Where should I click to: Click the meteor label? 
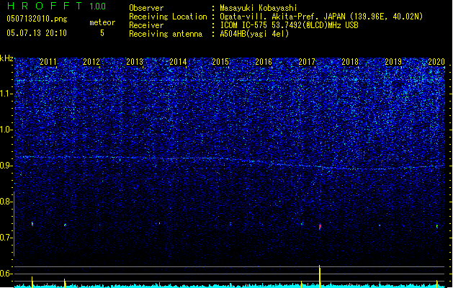click(x=102, y=22)
